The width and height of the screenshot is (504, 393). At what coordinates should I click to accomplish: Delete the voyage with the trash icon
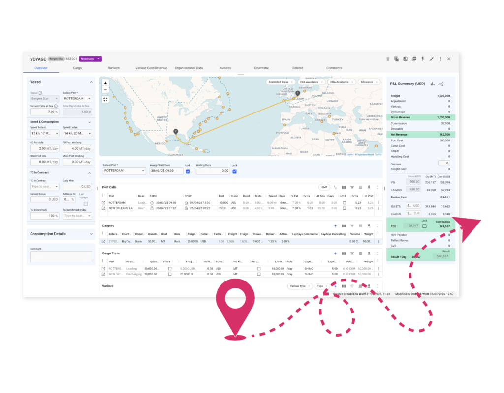(x=388, y=59)
